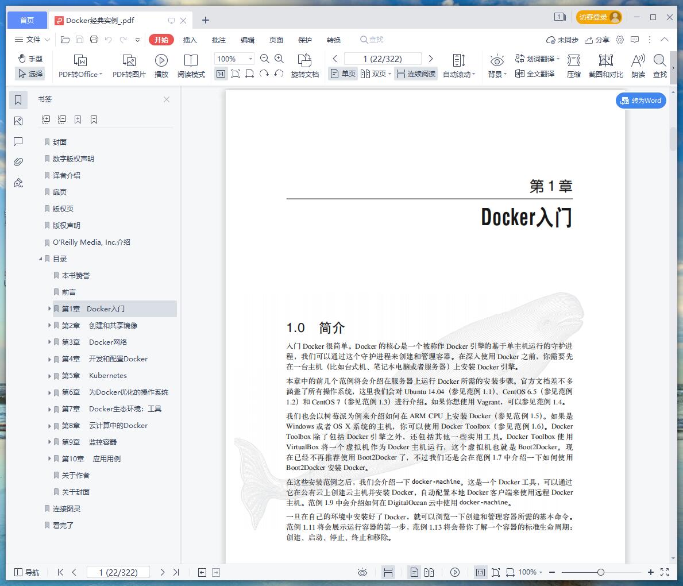Open the 查找 search tool on the ribbon
The width and height of the screenshot is (683, 586).
point(660,66)
